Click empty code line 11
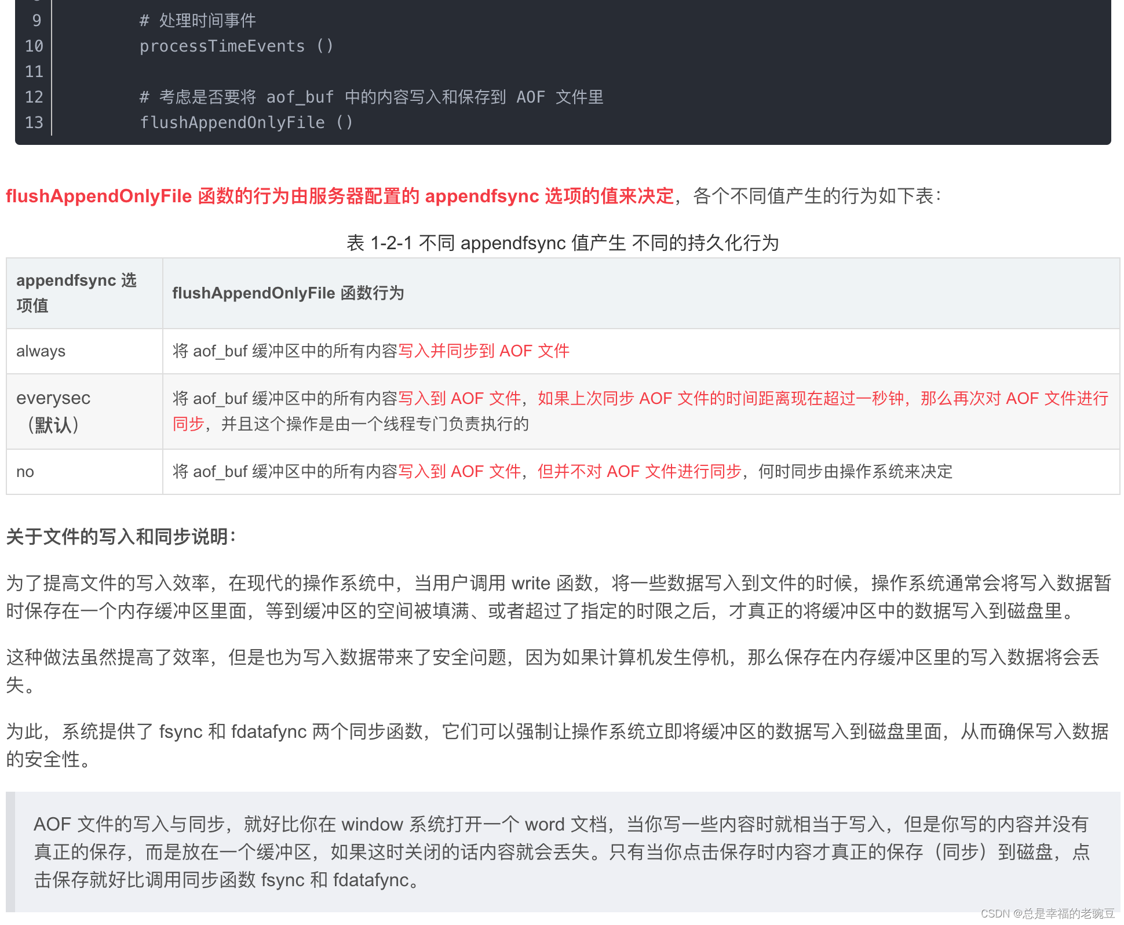Image resolution: width=1124 pixels, height=925 pixels. pyautogui.click(x=232, y=71)
